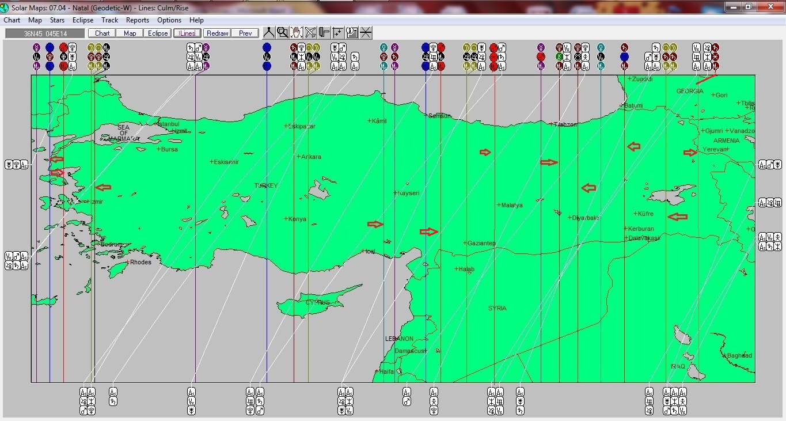Open the Stars menu

(x=57, y=20)
